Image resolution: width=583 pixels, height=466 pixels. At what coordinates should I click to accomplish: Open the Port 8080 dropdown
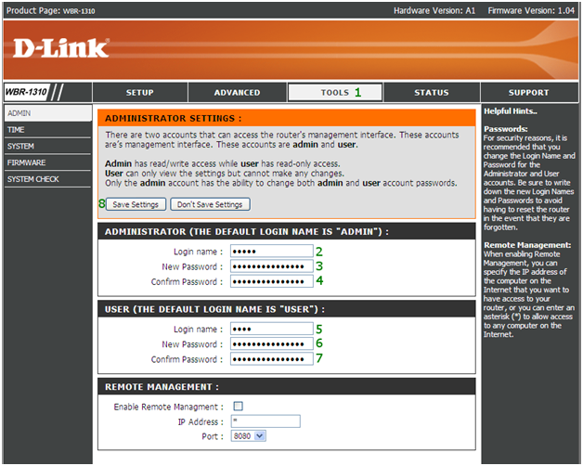pyautogui.click(x=249, y=436)
